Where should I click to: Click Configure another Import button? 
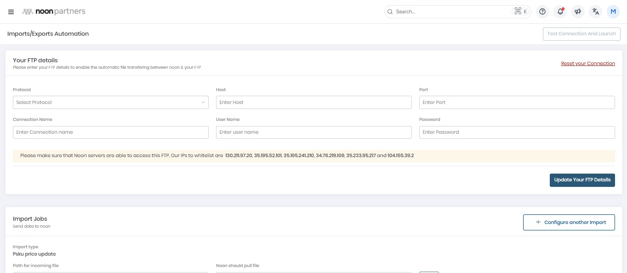pos(569,222)
